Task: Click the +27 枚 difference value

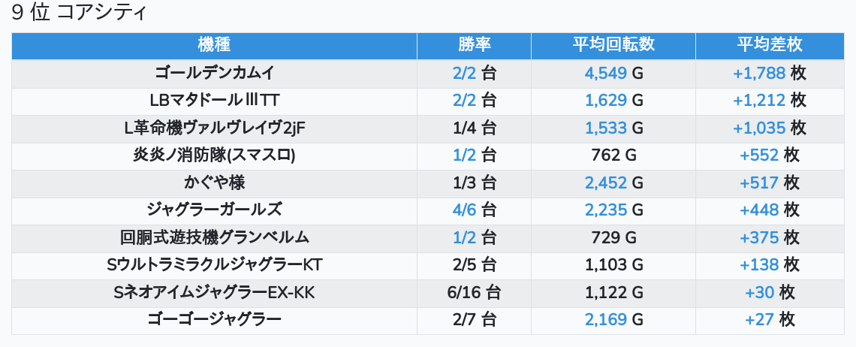Action: [x=770, y=320]
